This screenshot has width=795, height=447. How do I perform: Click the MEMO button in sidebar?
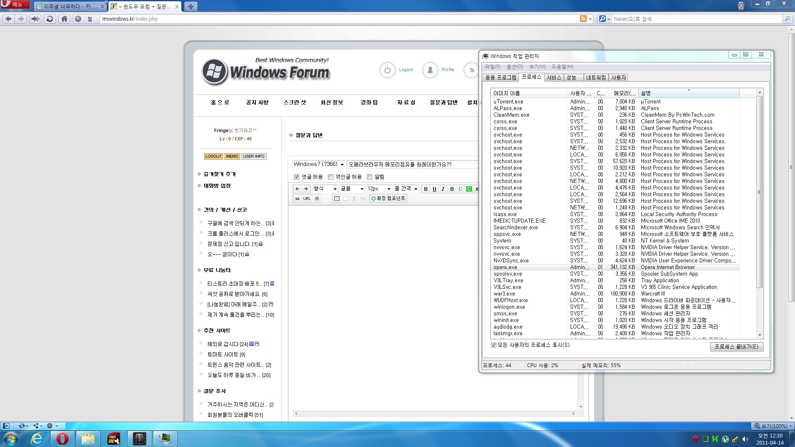tap(232, 156)
